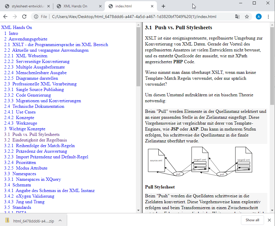The width and height of the screenshot is (275, 226).
Task: Click the pull stylesheet diagram image
Action: tap(200, 162)
